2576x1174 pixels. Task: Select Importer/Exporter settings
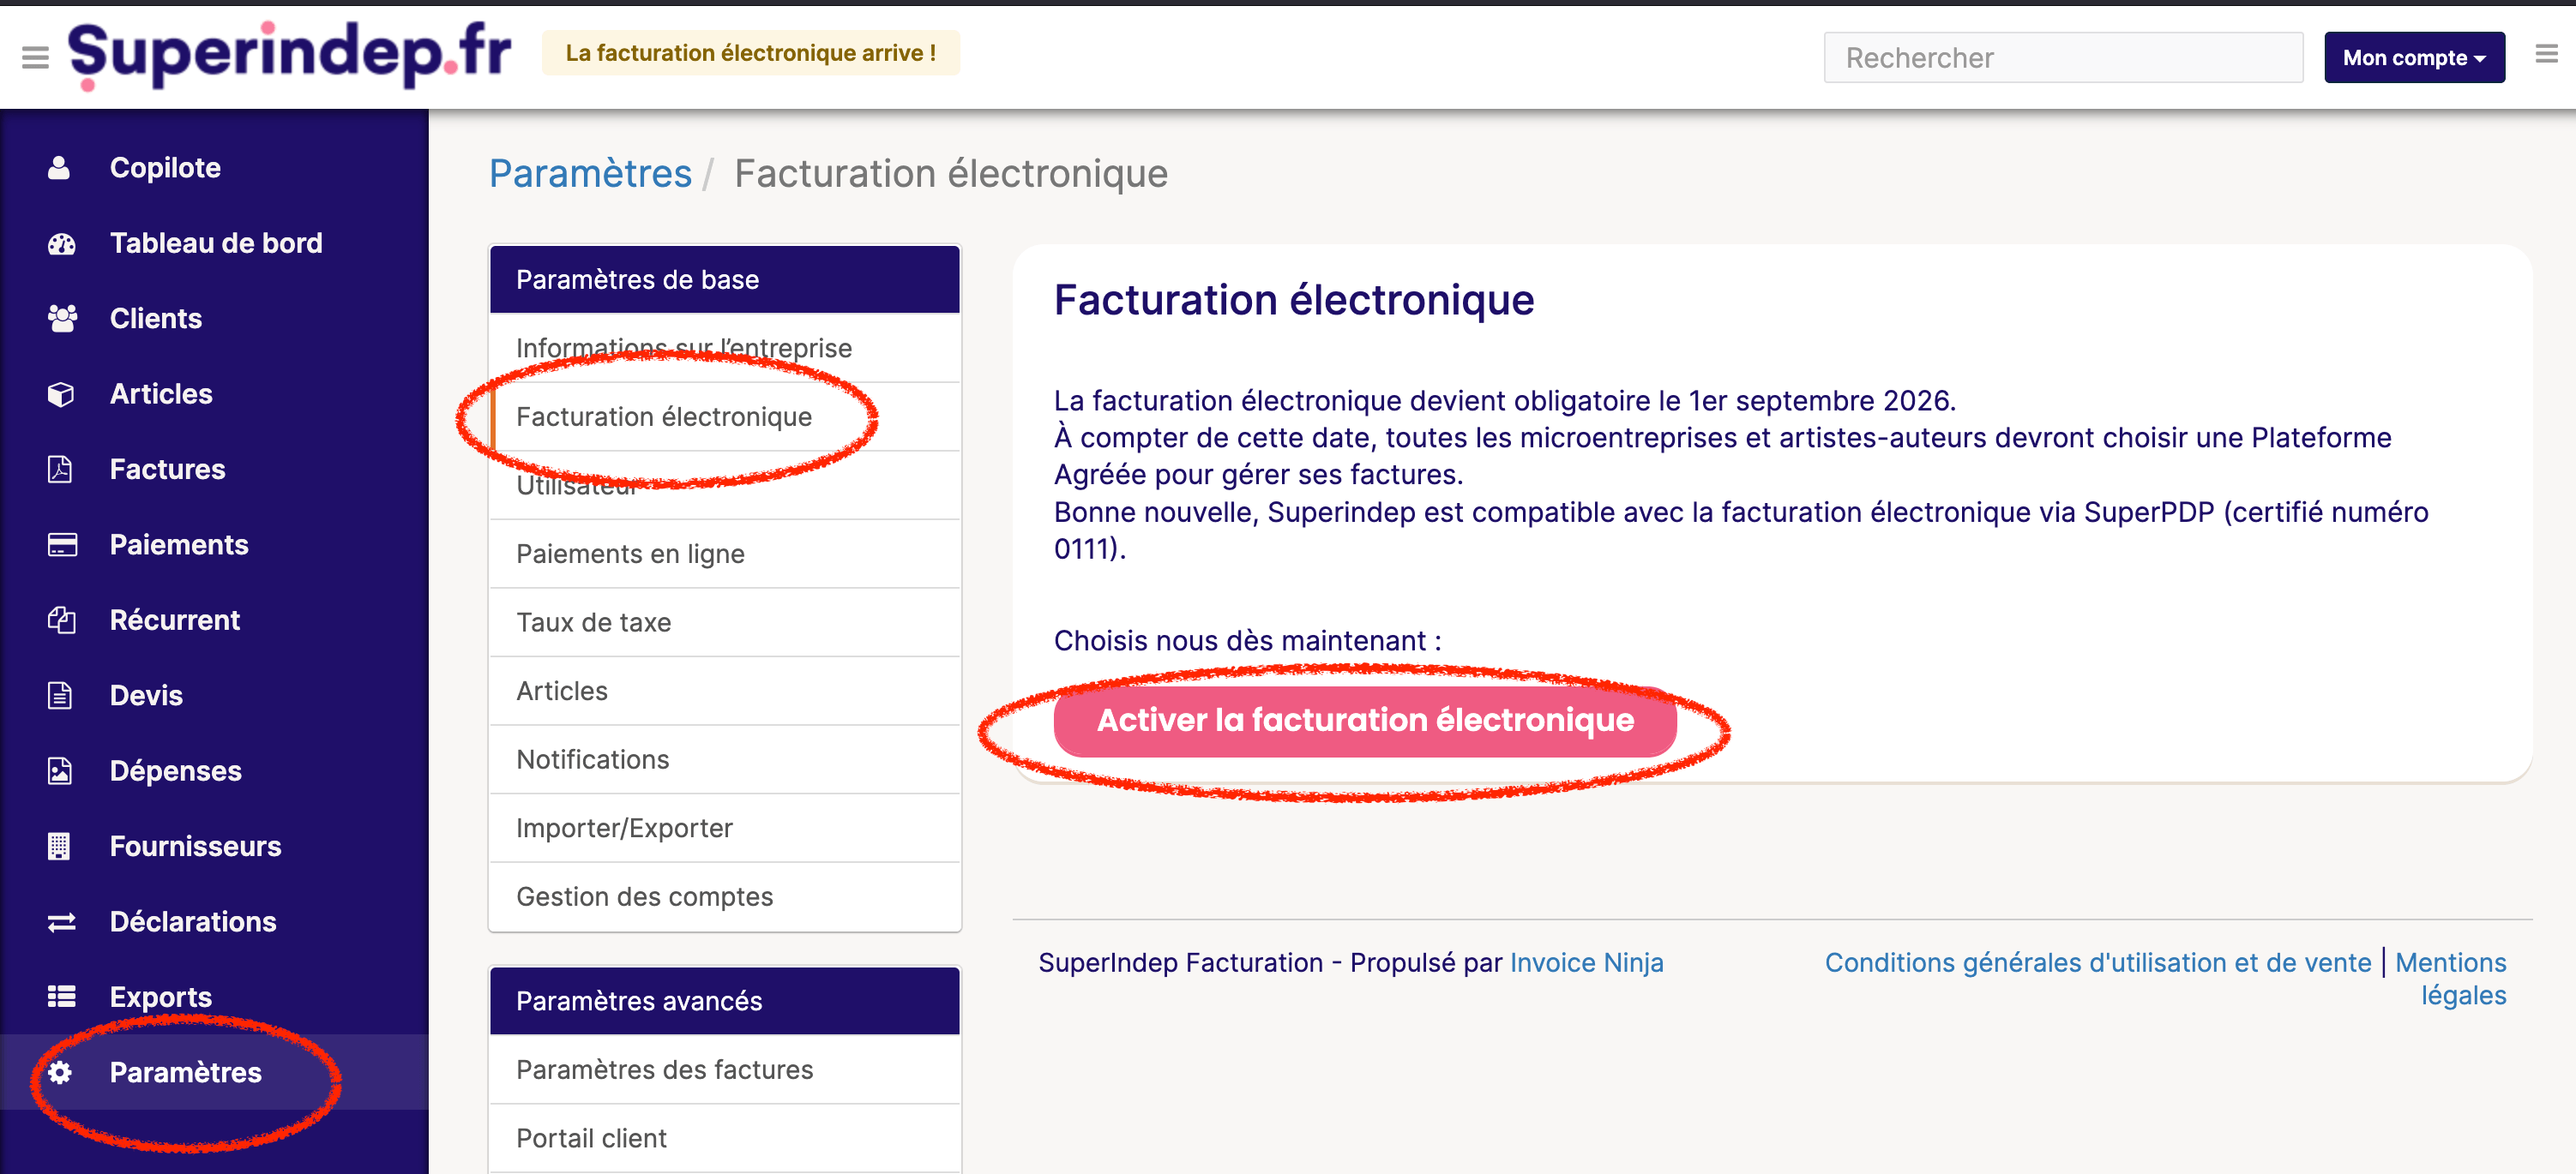coord(725,829)
